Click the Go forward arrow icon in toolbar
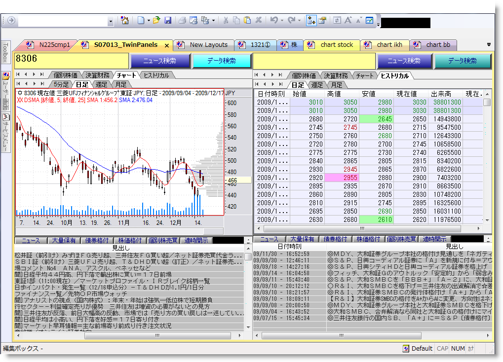503x362 pixels. pyautogui.click(x=11, y=20)
